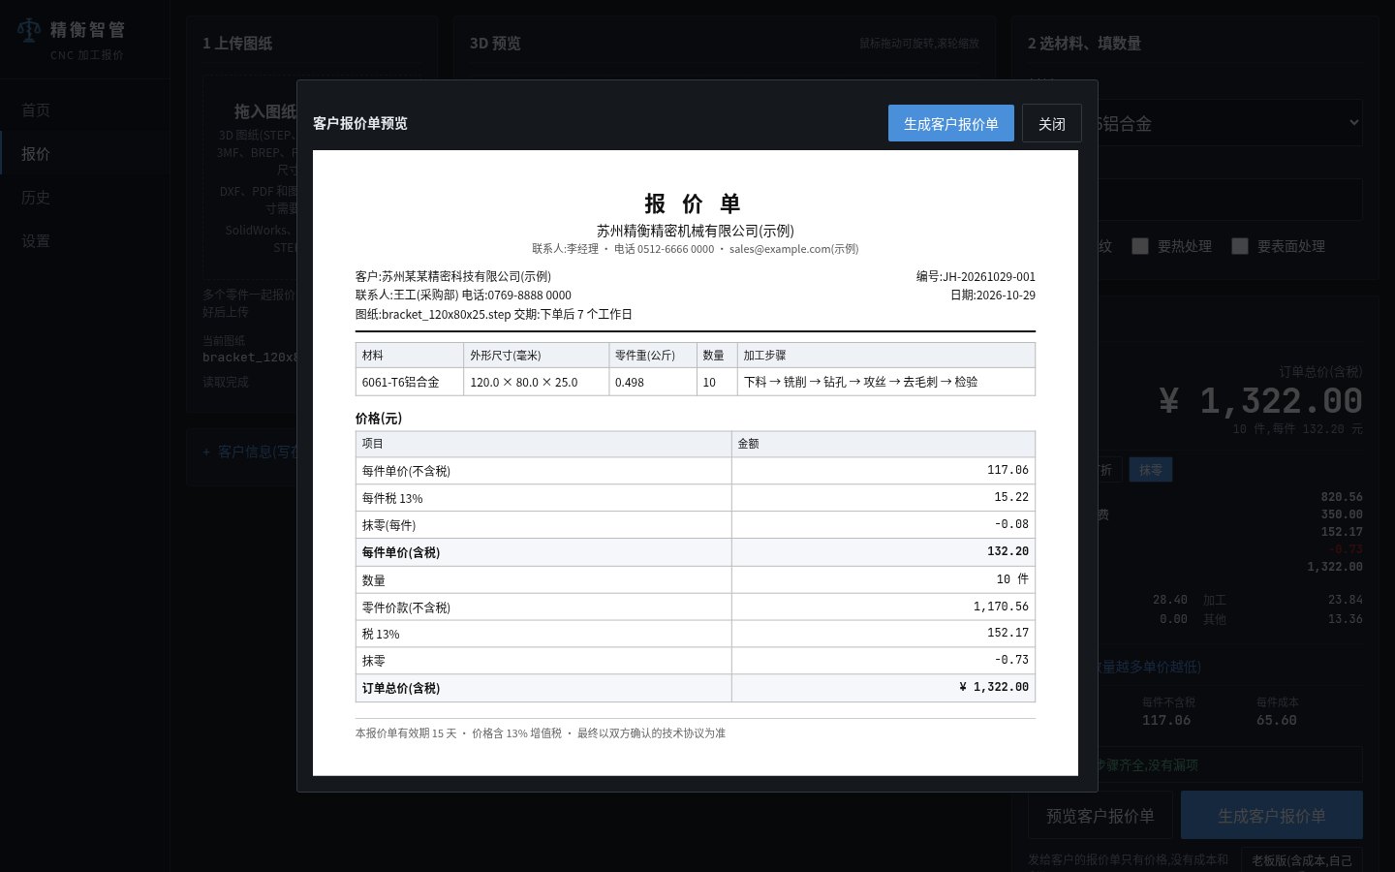Click the 抹零(每件) amount -0.08
Screen dimensions: 1395x872
[x=1011, y=524]
